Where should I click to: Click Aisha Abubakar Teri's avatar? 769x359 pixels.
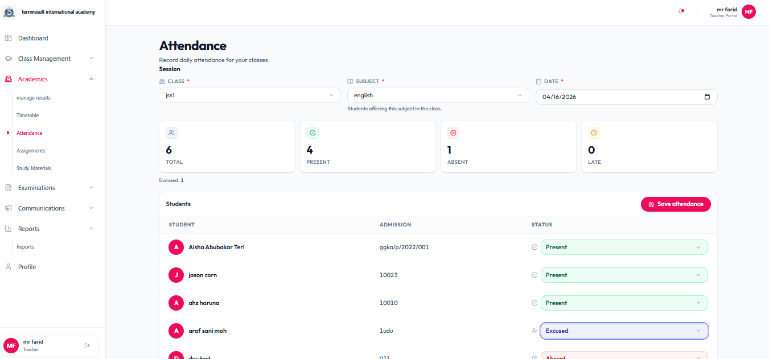(176, 247)
